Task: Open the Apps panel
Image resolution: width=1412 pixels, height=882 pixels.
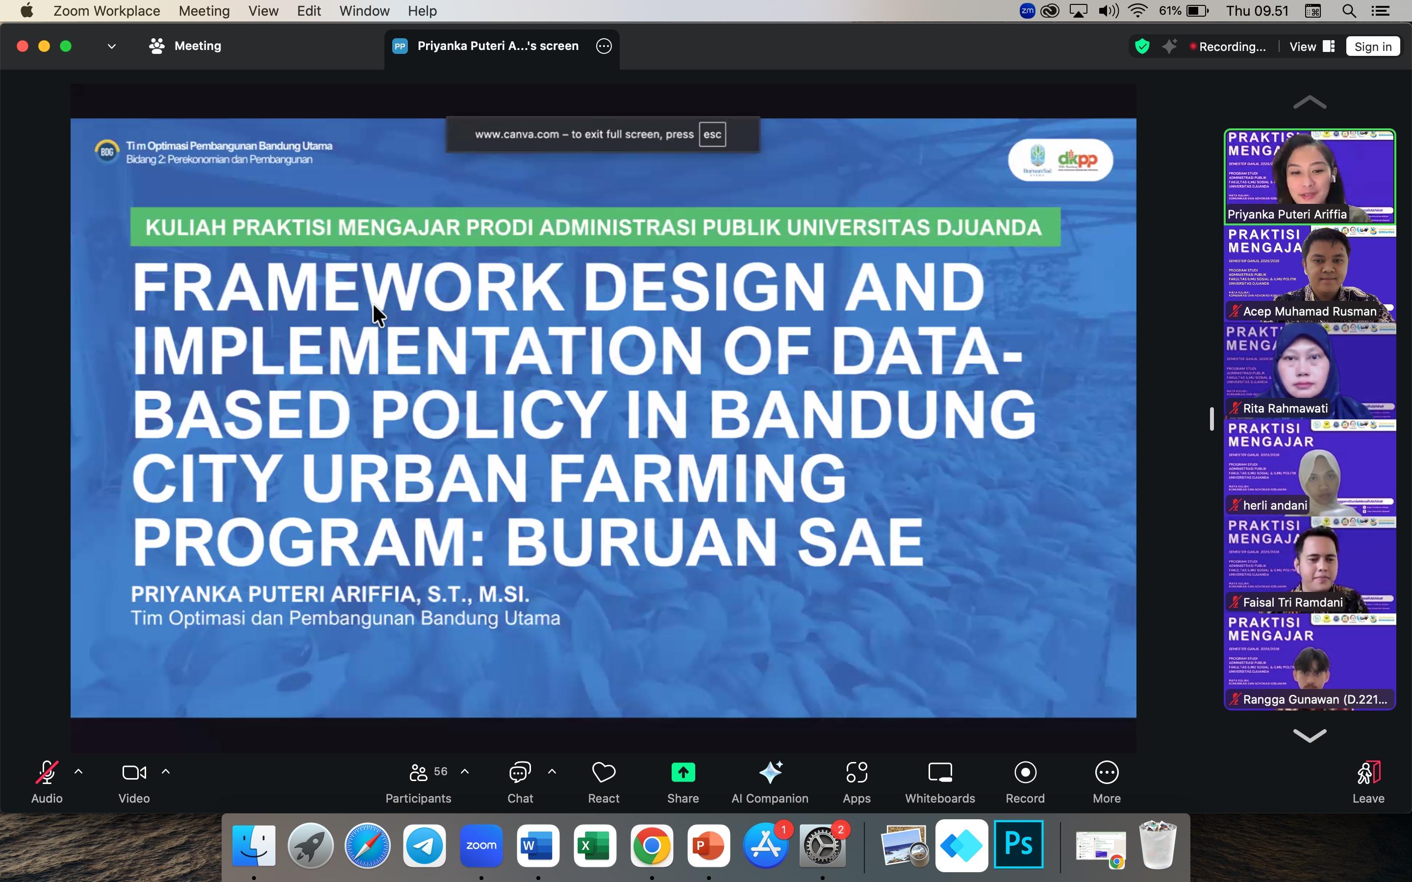Action: pos(857,782)
